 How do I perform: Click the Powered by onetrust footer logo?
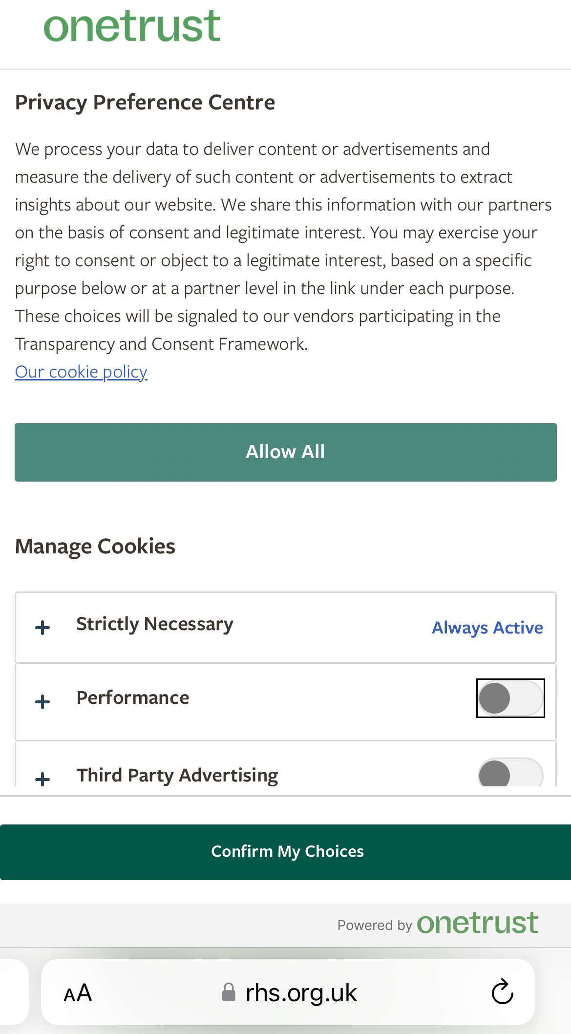(x=477, y=923)
